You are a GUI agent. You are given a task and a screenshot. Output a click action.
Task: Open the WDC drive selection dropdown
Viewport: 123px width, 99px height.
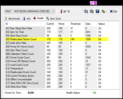(x=30, y=11)
